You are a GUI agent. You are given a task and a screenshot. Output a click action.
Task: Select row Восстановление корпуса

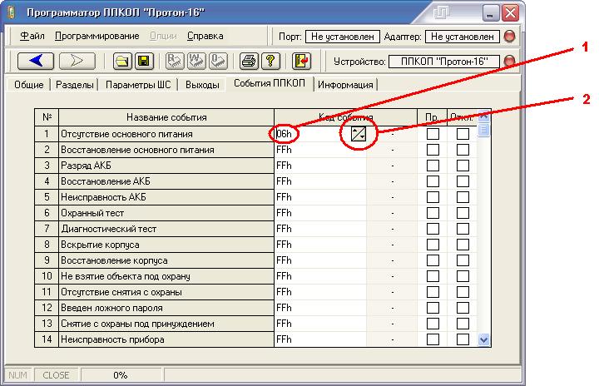point(166,260)
